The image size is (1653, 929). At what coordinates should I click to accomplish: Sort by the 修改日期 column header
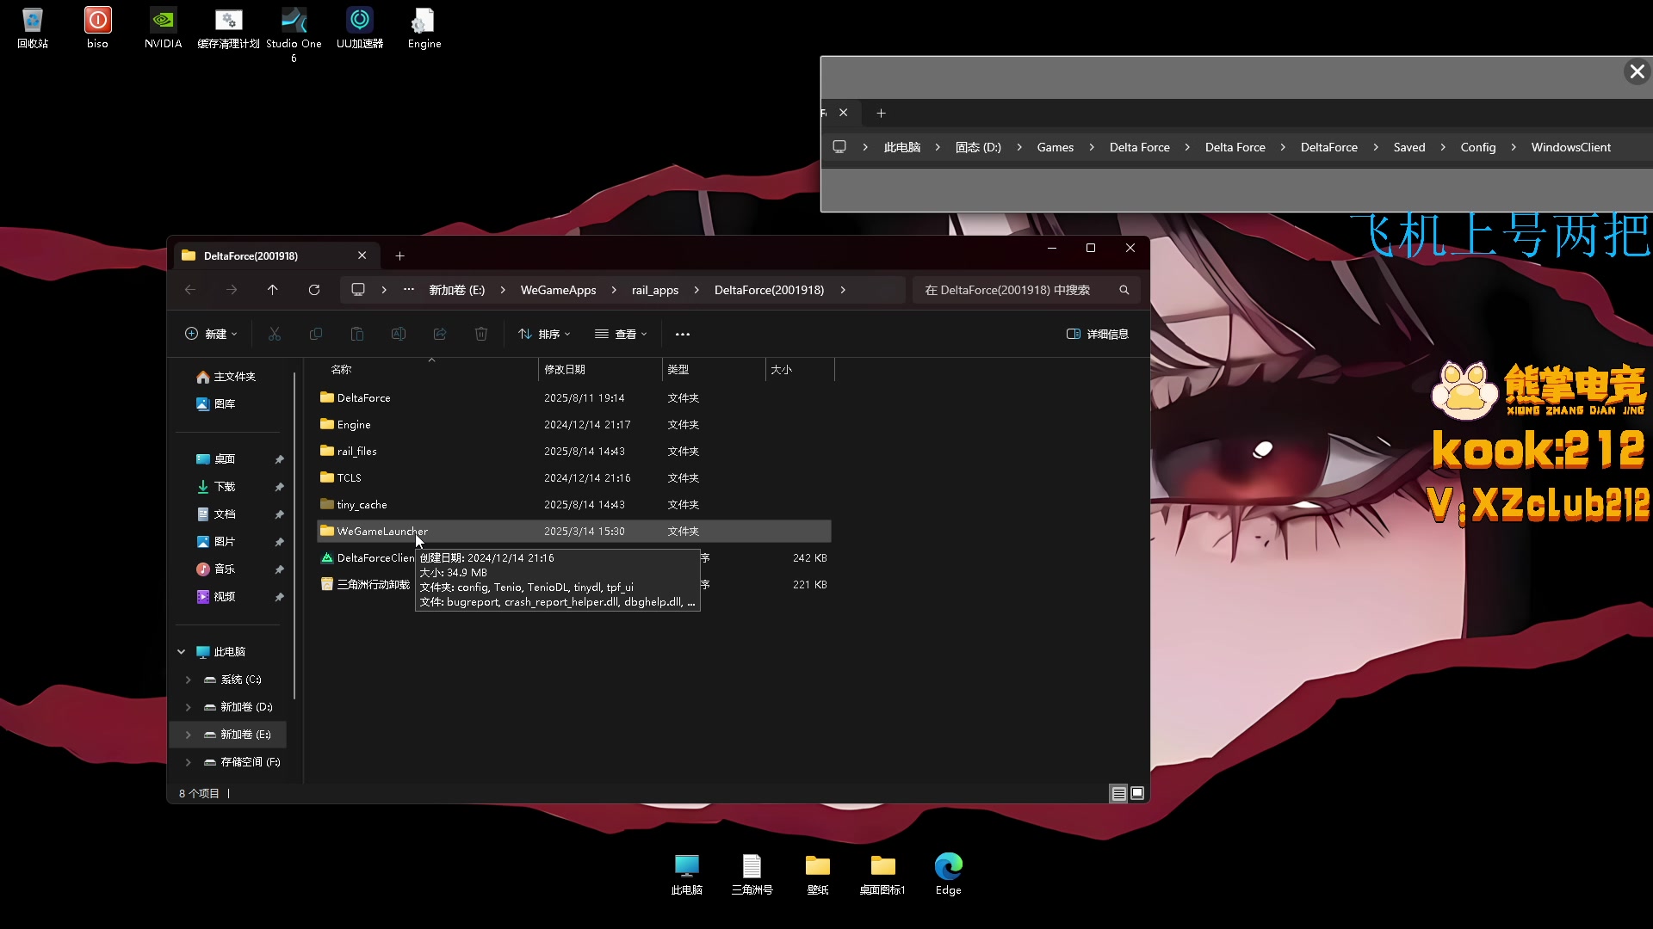click(600, 369)
